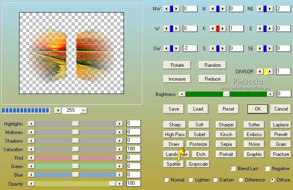The image size is (293, 190).
Task: Decrease the DIVISOR value with left arrow
Action: click(x=260, y=72)
